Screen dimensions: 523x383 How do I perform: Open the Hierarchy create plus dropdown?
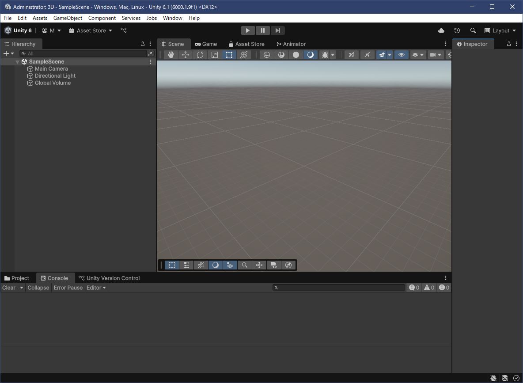(x=9, y=53)
